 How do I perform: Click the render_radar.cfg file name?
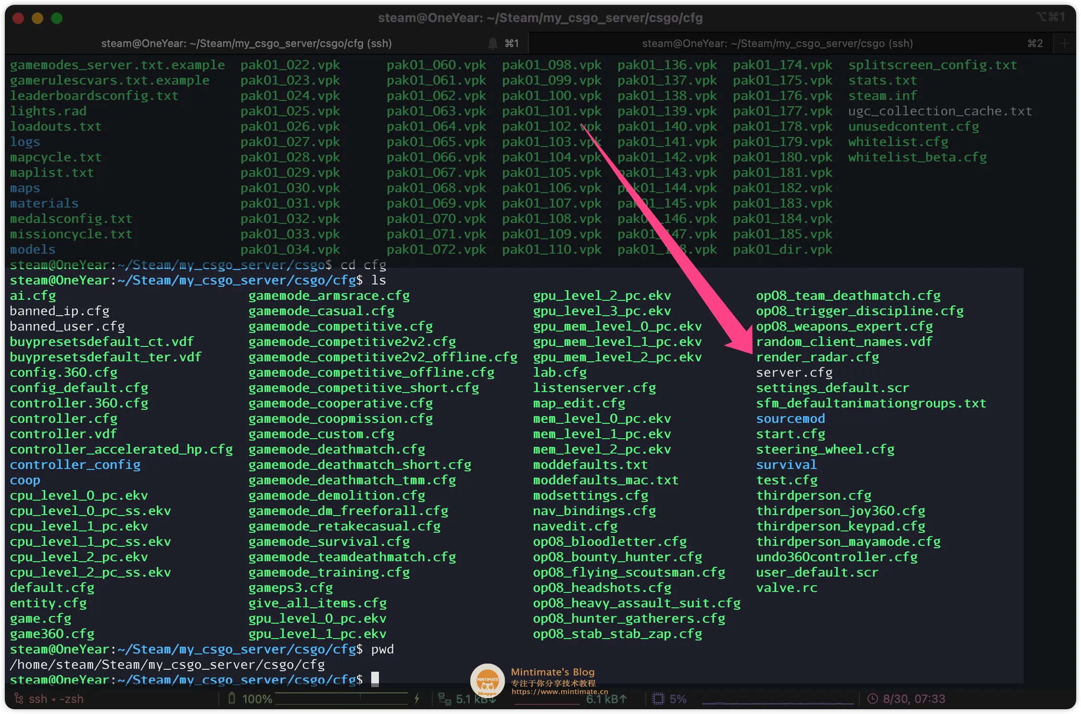817,357
